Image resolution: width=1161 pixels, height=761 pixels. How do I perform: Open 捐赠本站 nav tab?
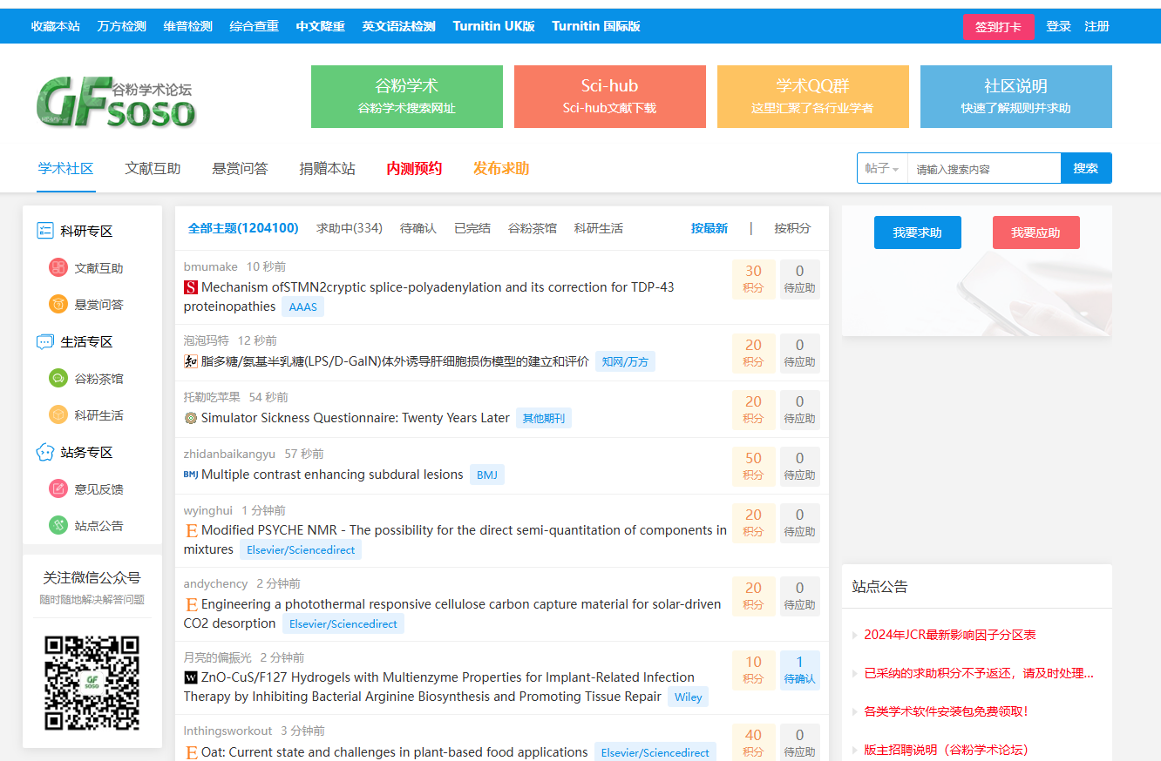(328, 168)
